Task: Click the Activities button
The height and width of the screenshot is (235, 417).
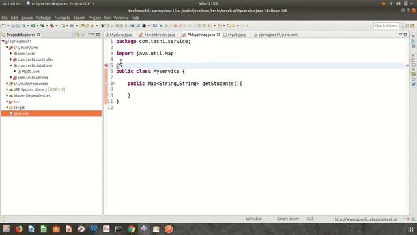Action: tap(12, 3)
